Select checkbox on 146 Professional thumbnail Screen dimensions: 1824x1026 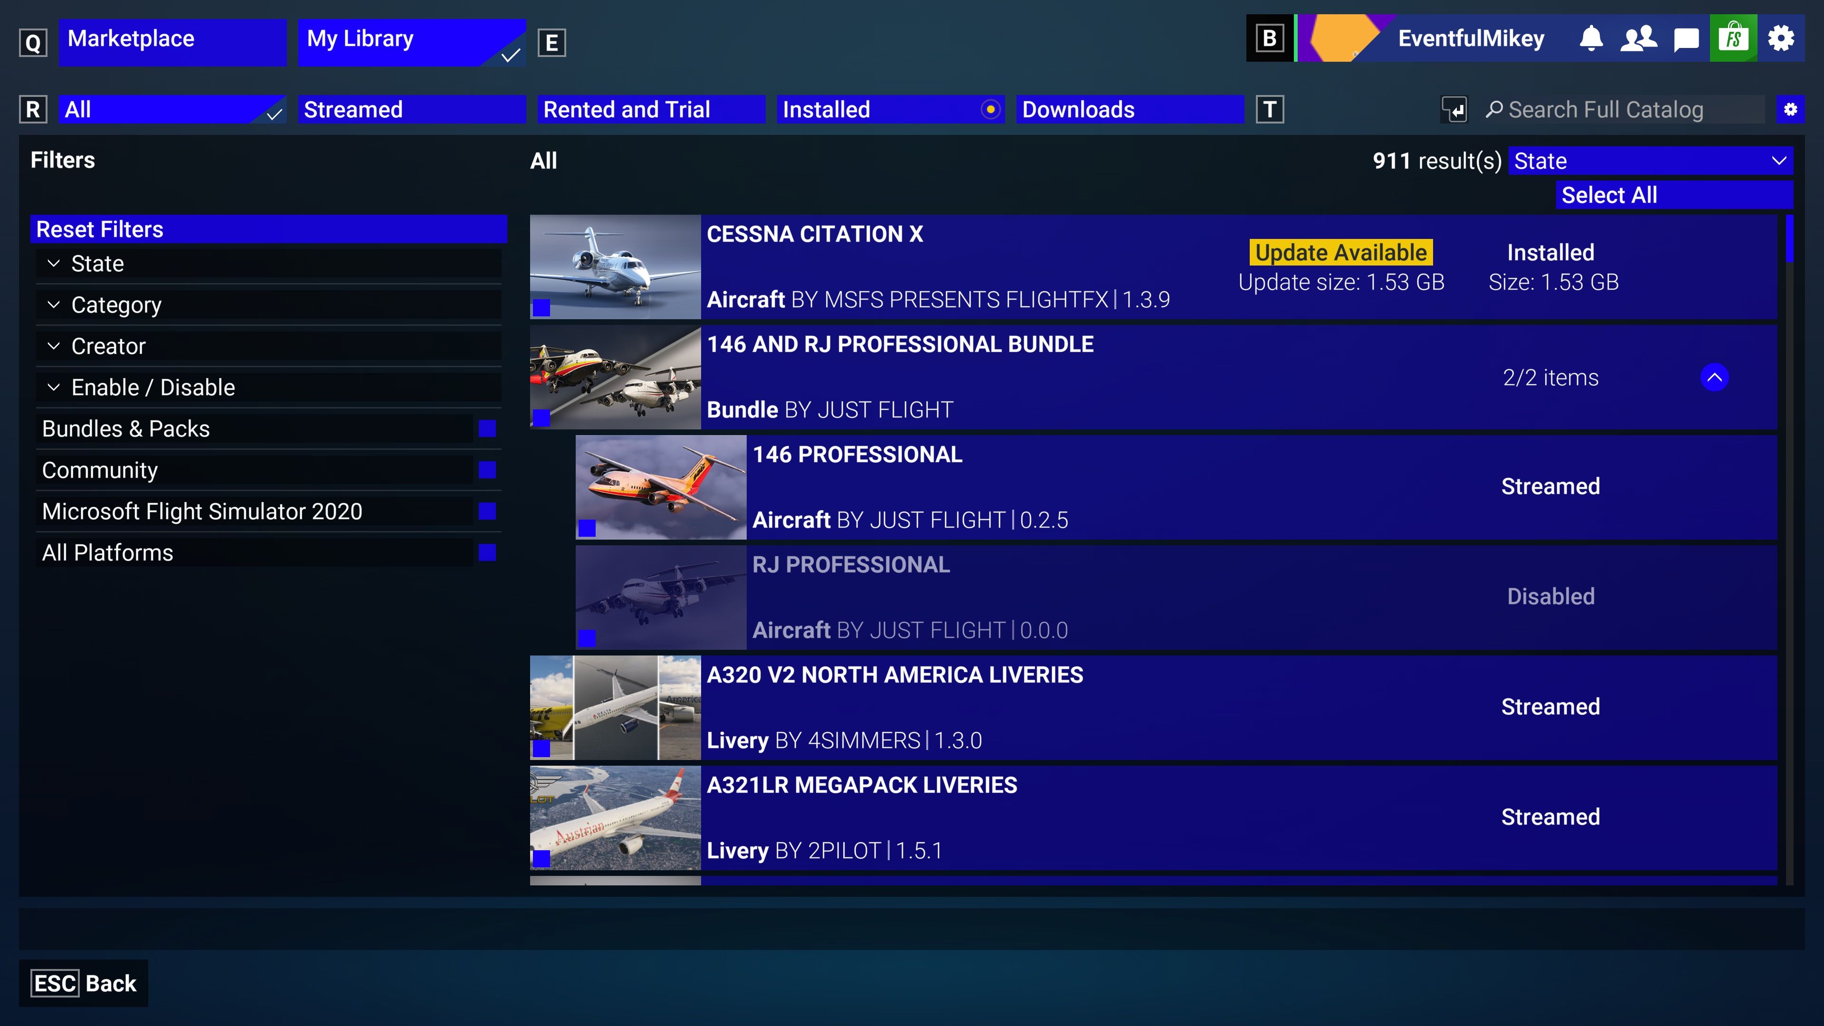(587, 528)
